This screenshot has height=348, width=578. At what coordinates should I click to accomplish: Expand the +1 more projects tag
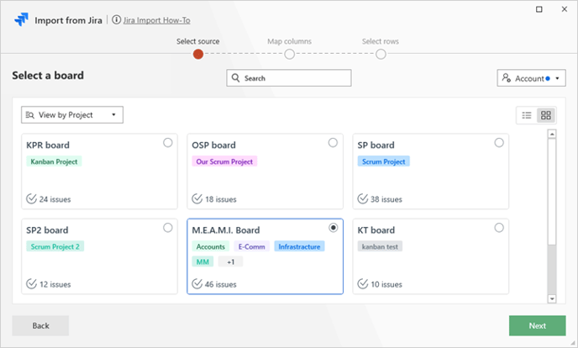click(231, 261)
